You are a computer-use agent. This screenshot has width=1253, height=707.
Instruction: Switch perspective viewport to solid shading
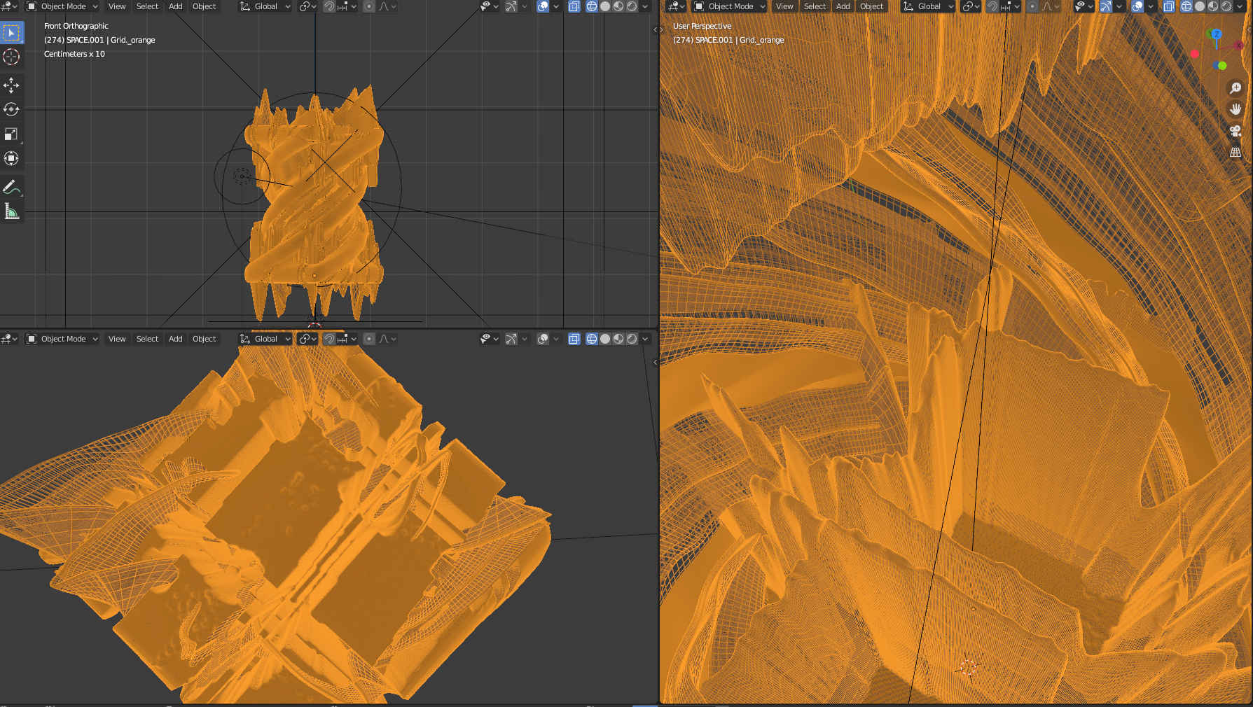[1200, 6]
